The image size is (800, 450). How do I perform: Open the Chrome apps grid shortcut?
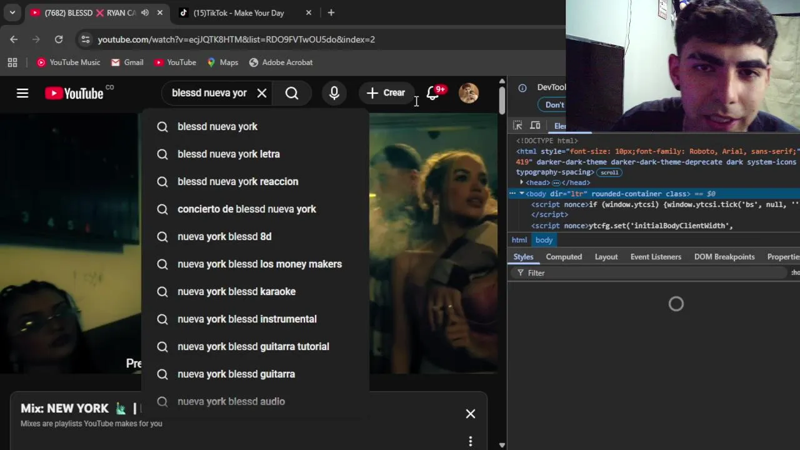point(12,62)
